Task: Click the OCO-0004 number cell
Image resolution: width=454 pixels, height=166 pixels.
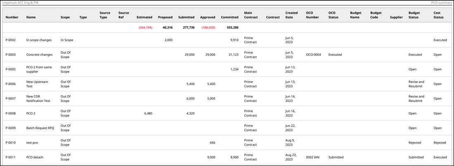Action: point(314,54)
